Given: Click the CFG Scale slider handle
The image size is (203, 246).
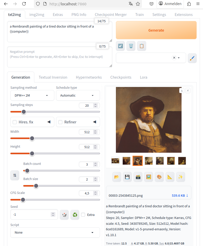Looking at the screenshot, I should [x=23, y=200].
